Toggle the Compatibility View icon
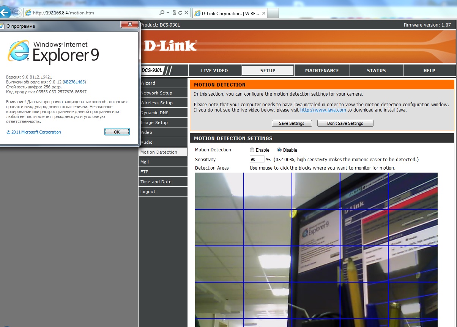Viewport: 457px width, 327px height. coord(174,13)
